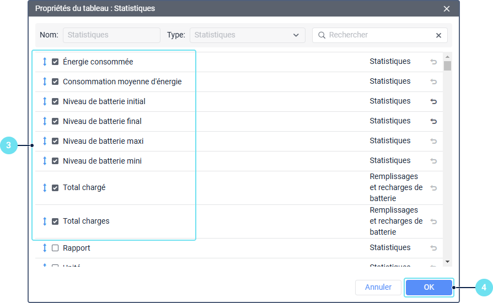
Task: Click the reorder arrow icon beside Énergie consommée
Action: pyautogui.click(x=45, y=62)
